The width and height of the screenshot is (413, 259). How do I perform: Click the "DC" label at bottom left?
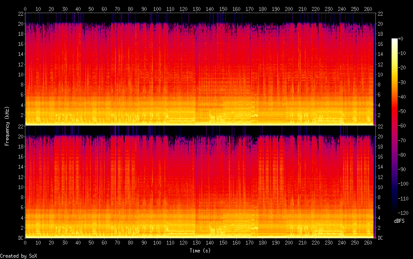[x=20, y=238]
